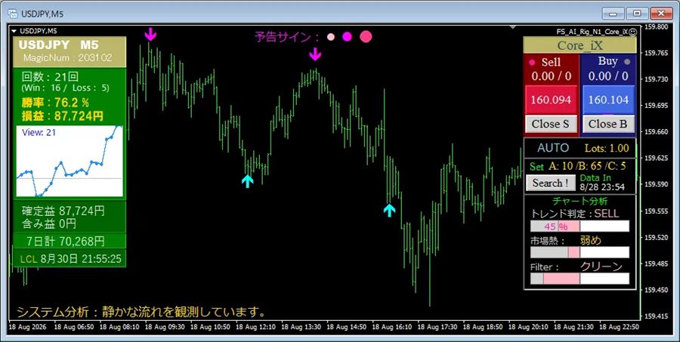Click the Filter gauge bar

(580, 279)
